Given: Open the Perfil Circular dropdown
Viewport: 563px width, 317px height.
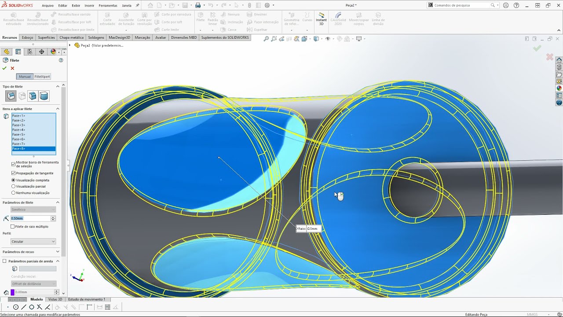Looking at the screenshot, I should (x=33, y=242).
